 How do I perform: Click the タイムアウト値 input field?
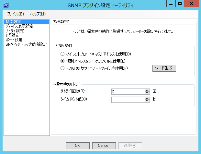[x=128, y=100]
